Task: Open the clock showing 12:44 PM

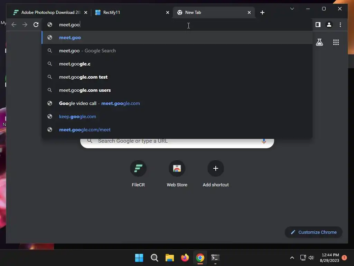Action: (x=329, y=258)
